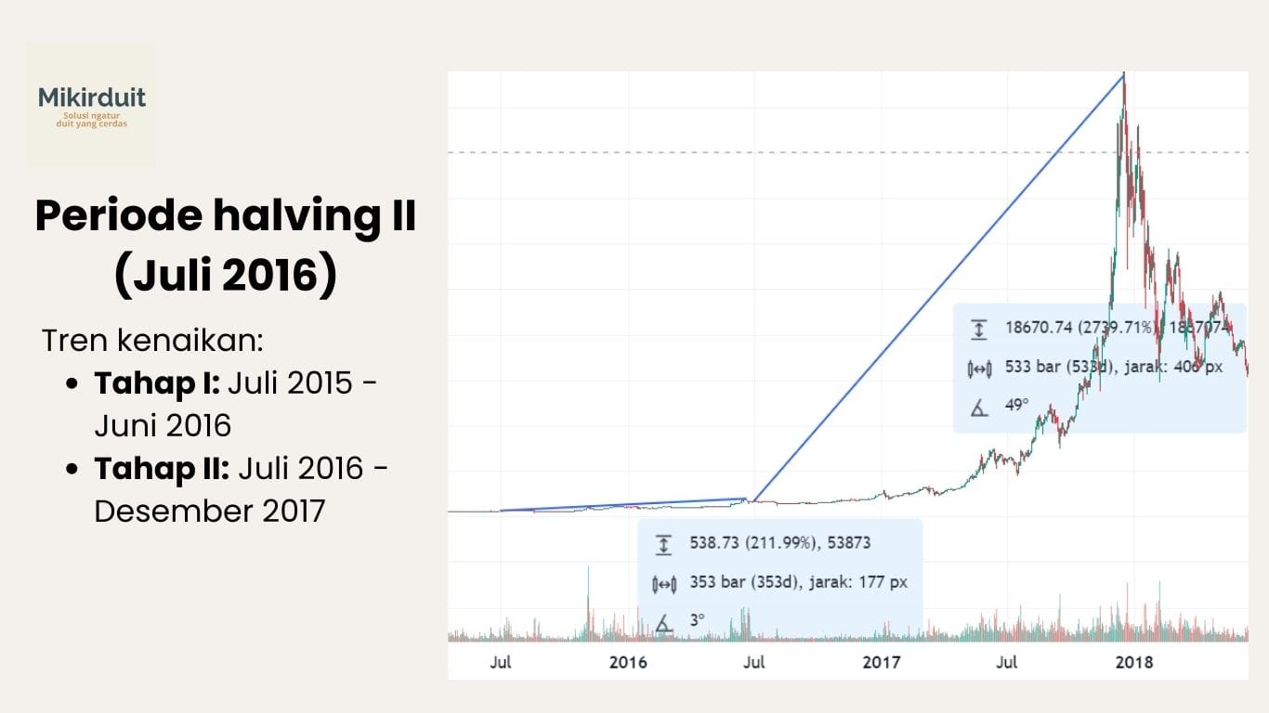
Task: Click the '2016' time axis label
Action: click(628, 663)
